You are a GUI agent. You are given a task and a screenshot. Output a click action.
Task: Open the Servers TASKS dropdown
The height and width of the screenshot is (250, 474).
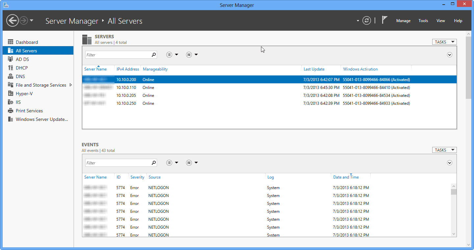(444, 42)
